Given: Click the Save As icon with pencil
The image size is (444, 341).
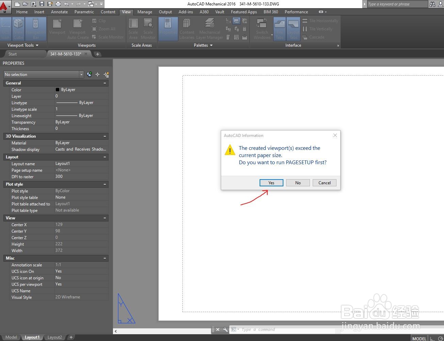Looking at the screenshot, I should point(50,4).
